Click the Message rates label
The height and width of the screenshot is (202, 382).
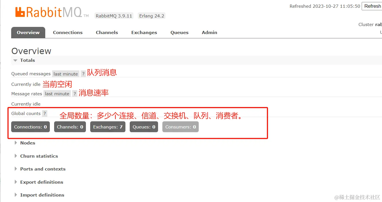click(27, 94)
